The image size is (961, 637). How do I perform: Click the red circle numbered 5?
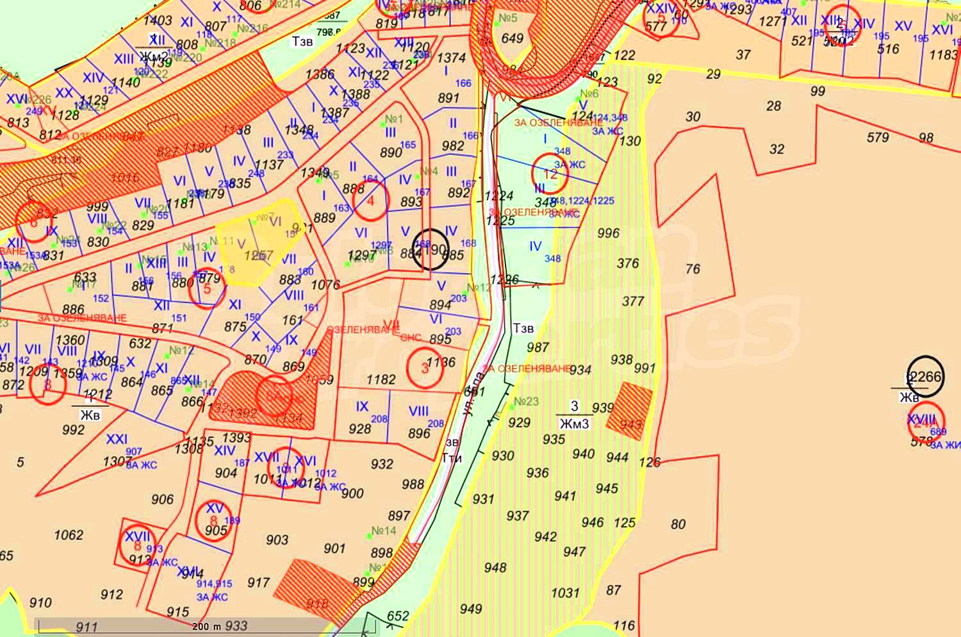point(207,289)
